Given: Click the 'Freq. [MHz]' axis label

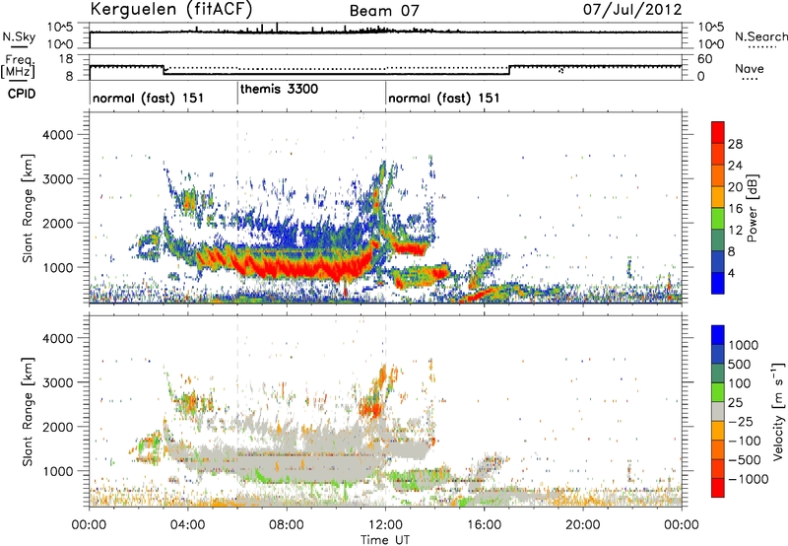Looking at the screenshot, I should 18,66.
